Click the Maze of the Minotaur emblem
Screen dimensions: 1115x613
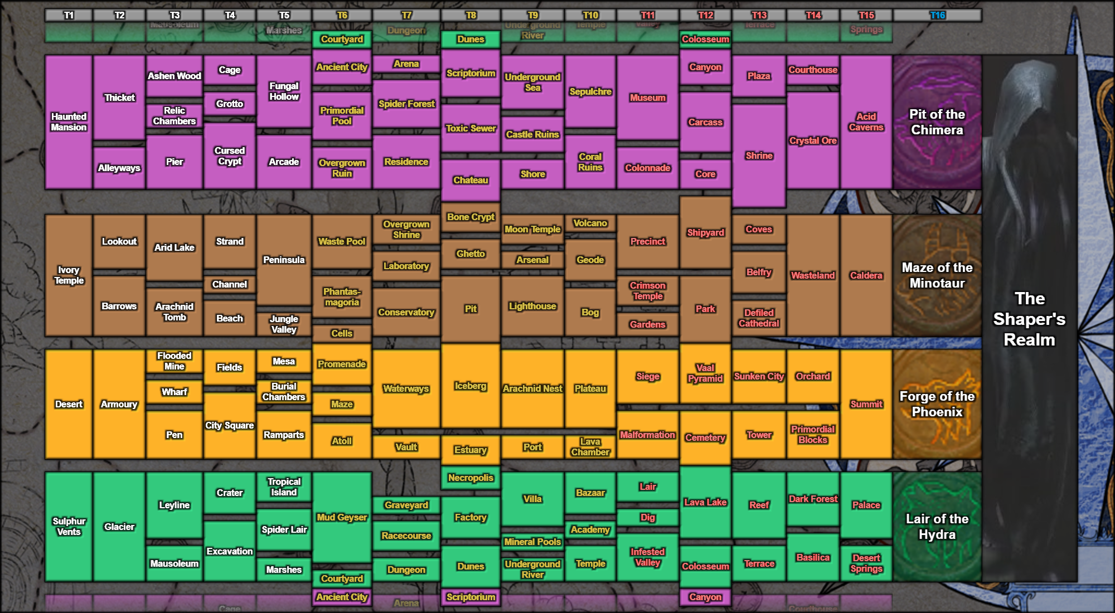point(937,275)
